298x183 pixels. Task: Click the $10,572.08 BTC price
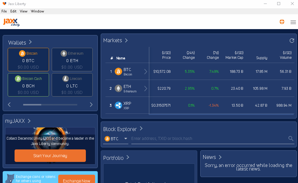click(162, 72)
